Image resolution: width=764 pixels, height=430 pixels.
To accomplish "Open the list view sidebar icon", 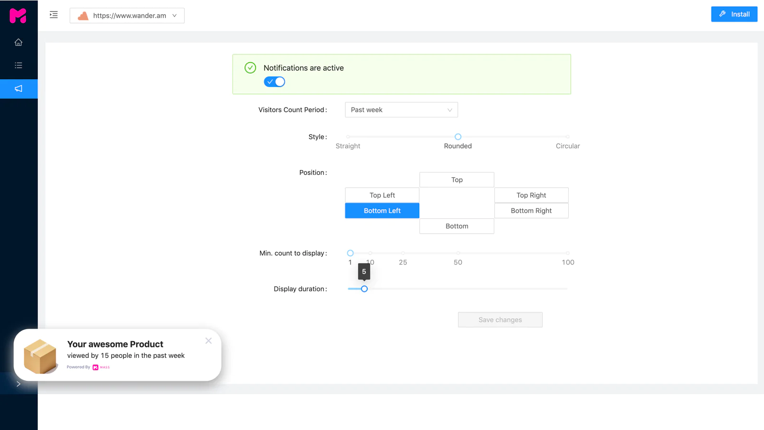I will click(19, 65).
